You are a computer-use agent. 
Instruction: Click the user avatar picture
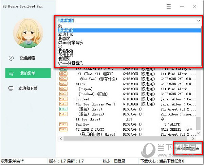(28, 33)
